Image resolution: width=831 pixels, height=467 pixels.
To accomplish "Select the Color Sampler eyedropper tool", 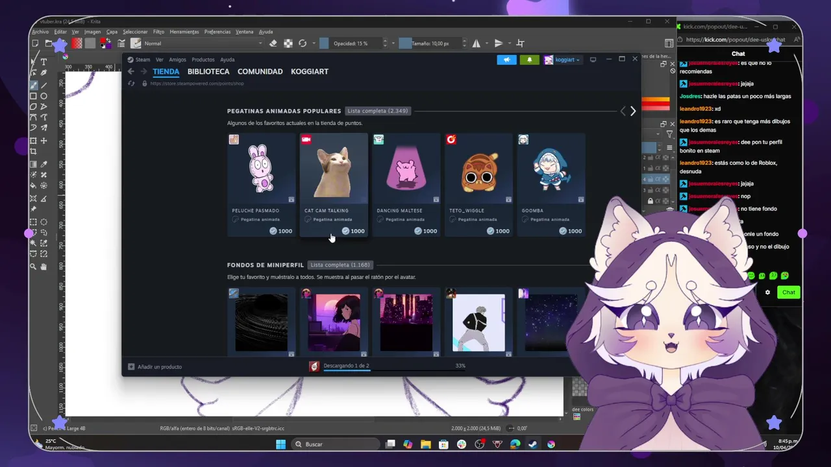I will tap(43, 164).
